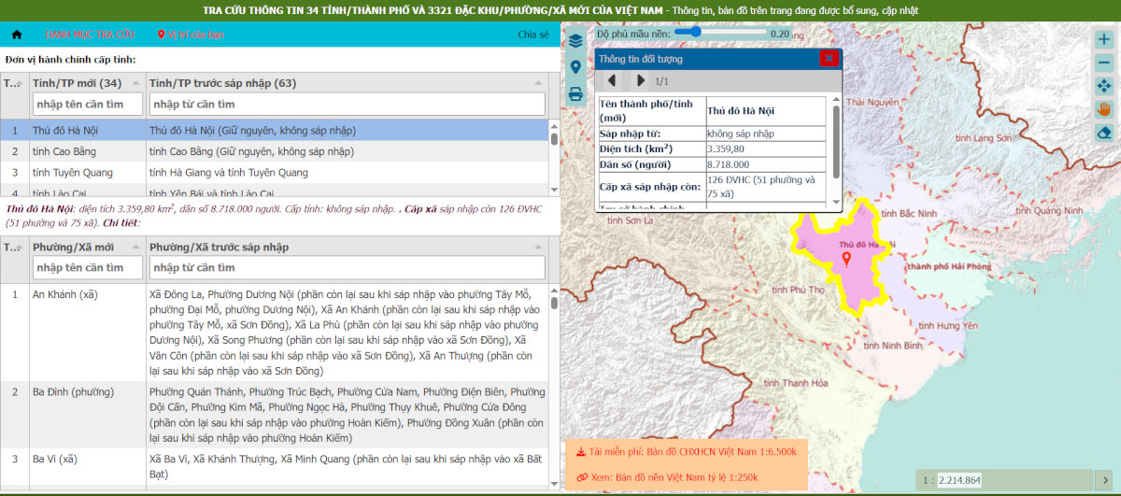
Task: Go to home via house icon
Action: pos(16,35)
